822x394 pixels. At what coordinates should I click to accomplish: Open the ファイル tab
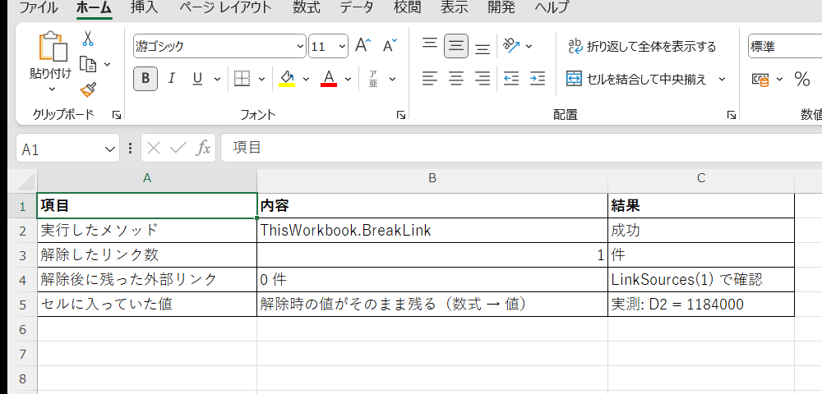coord(38,7)
